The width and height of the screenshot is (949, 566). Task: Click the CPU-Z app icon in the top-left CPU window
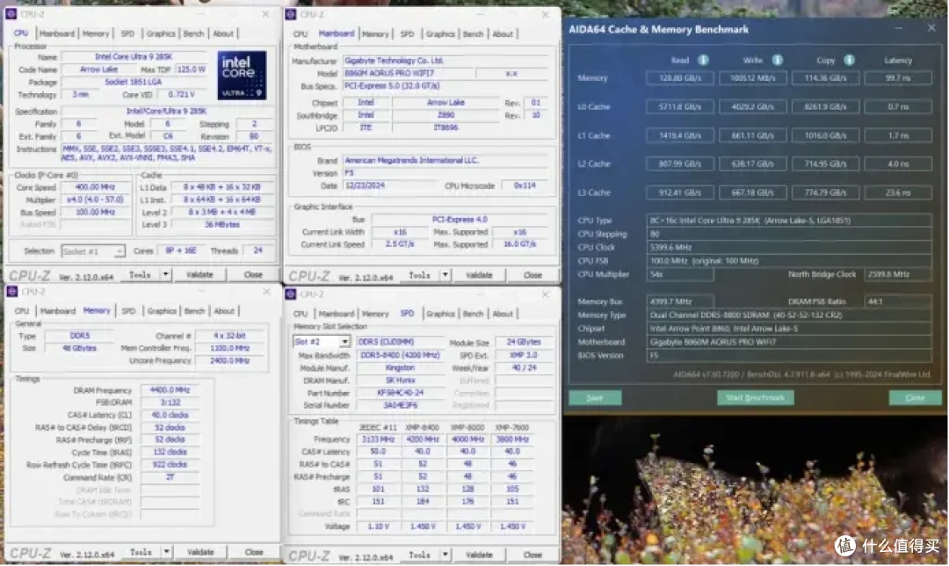pos(11,13)
